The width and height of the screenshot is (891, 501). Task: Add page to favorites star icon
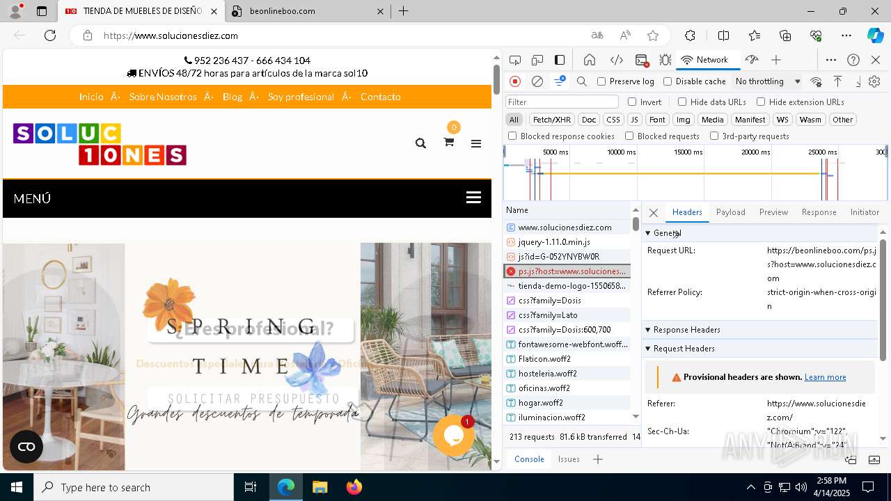click(x=652, y=35)
